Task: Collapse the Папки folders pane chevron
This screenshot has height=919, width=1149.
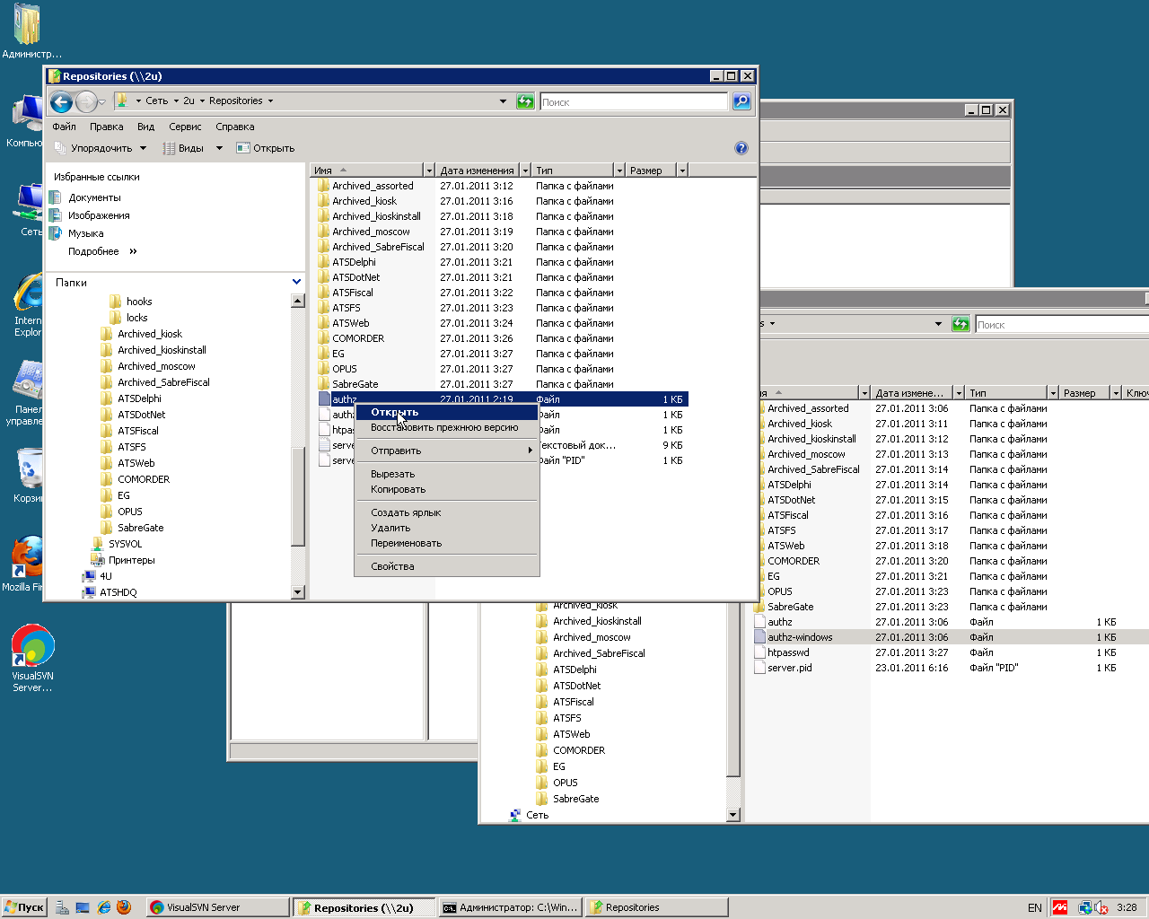Action: (296, 282)
